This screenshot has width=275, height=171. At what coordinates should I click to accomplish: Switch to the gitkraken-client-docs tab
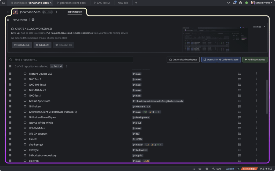click(x=71, y=3)
